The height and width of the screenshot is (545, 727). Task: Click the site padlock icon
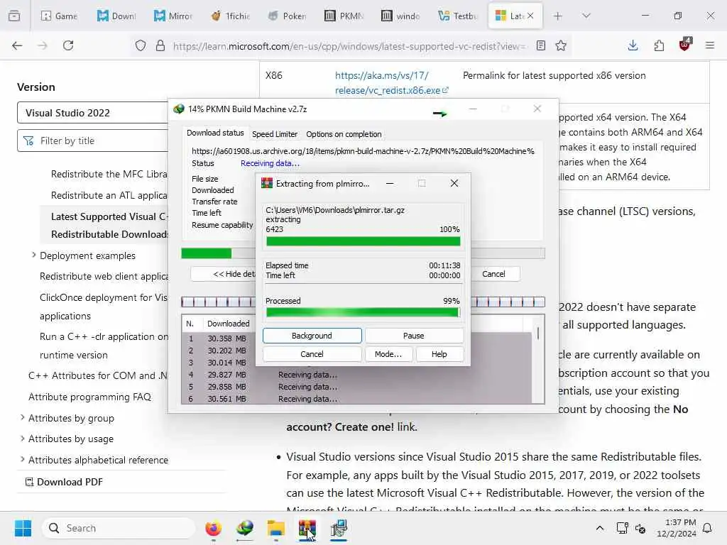point(160,45)
